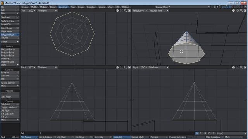Open the Modify tab

[x=34, y=7]
